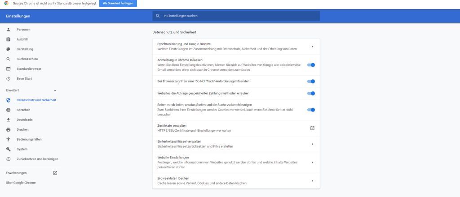
Task: Expand Synchronisierung und Google-Dienste arrow
Action: (x=312, y=47)
